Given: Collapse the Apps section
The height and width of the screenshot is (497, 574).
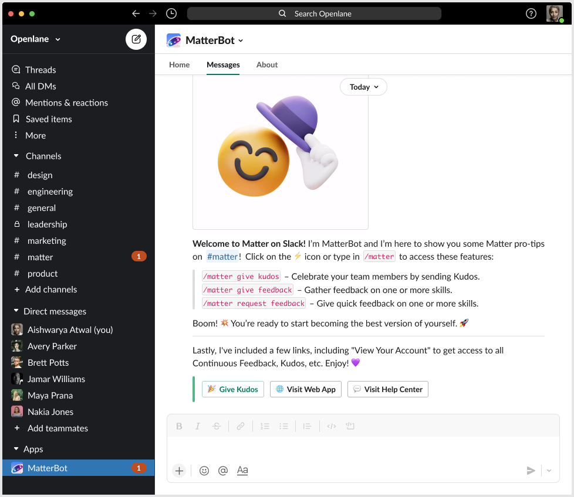Looking at the screenshot, I should tap(16, 449).
